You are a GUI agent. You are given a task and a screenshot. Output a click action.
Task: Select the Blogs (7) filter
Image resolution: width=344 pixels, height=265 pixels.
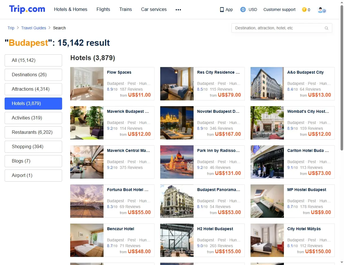pos(33,161)
